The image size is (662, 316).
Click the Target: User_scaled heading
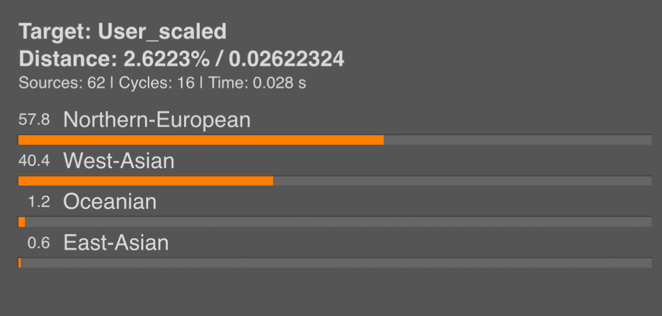pos(122,32)
